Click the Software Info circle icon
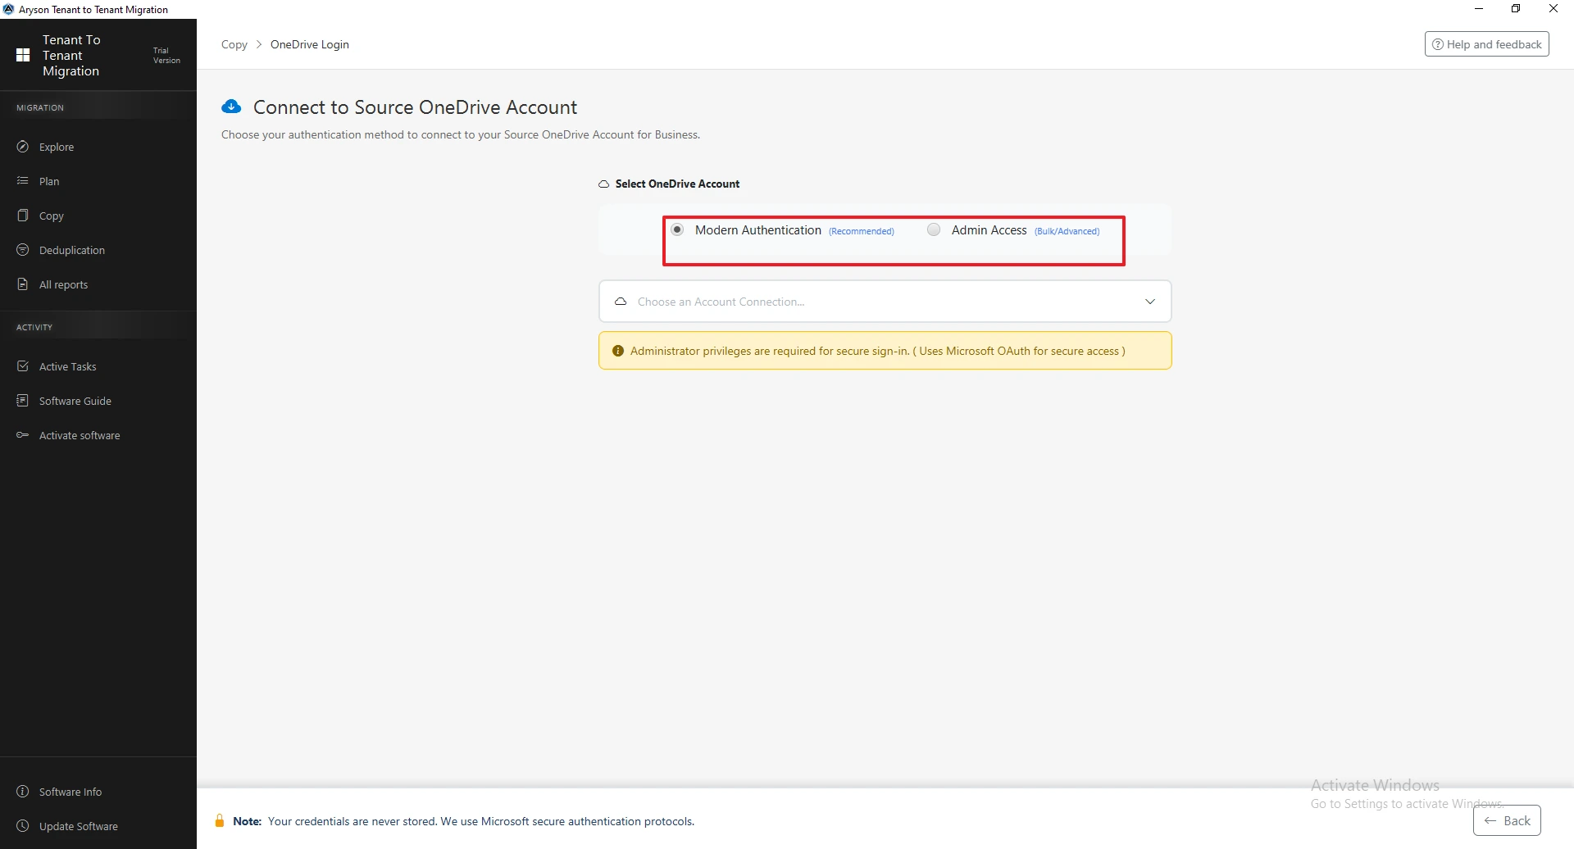Image resolution: width=1574 pixels, height=849 pixels. (x=23, y=792)
